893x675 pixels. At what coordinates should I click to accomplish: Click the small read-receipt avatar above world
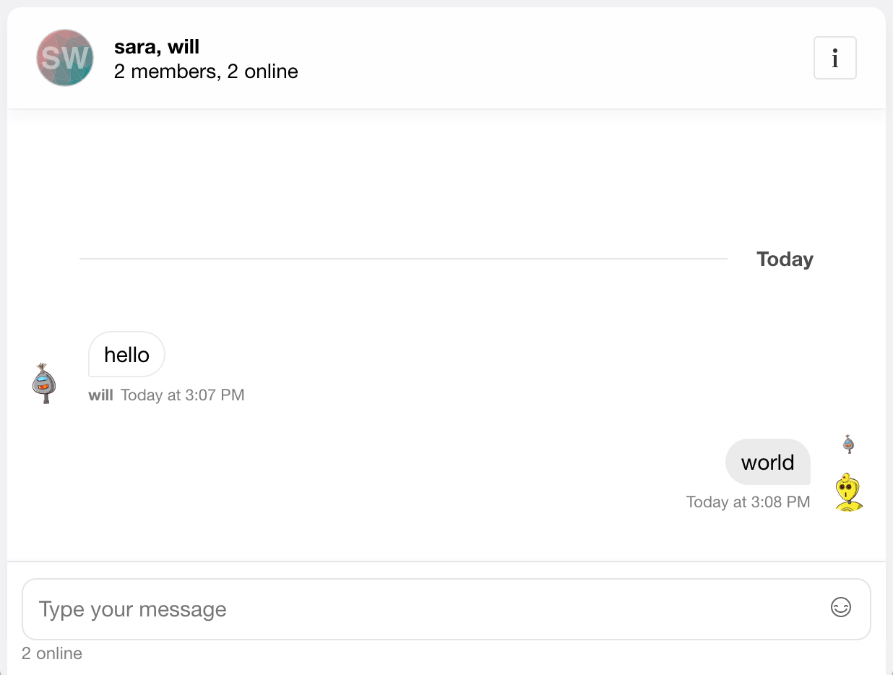point(849,444)
